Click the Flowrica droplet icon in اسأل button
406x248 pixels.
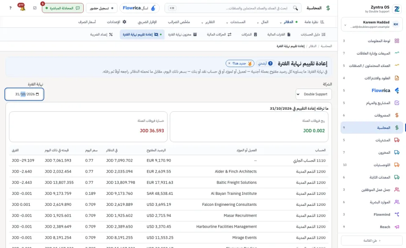[x=153, y=8]
